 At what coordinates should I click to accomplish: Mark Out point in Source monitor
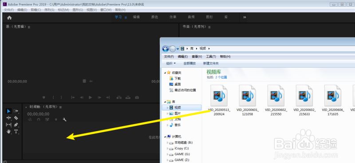[61, 97]
